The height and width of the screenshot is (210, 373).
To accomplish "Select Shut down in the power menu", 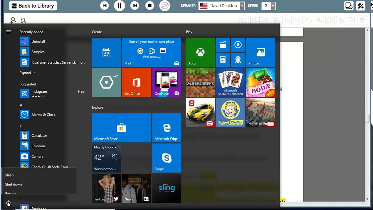I will (x=38, y=184).
